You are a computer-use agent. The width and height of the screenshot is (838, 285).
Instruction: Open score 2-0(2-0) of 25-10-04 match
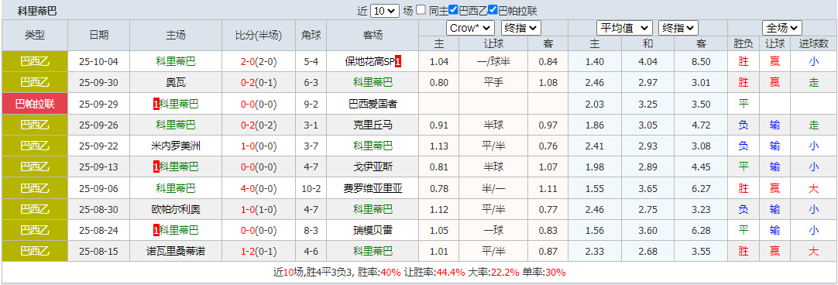(259, 61)
